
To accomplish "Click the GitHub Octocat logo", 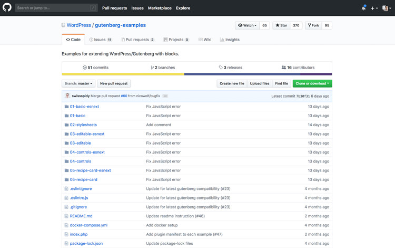I will 7,8.
